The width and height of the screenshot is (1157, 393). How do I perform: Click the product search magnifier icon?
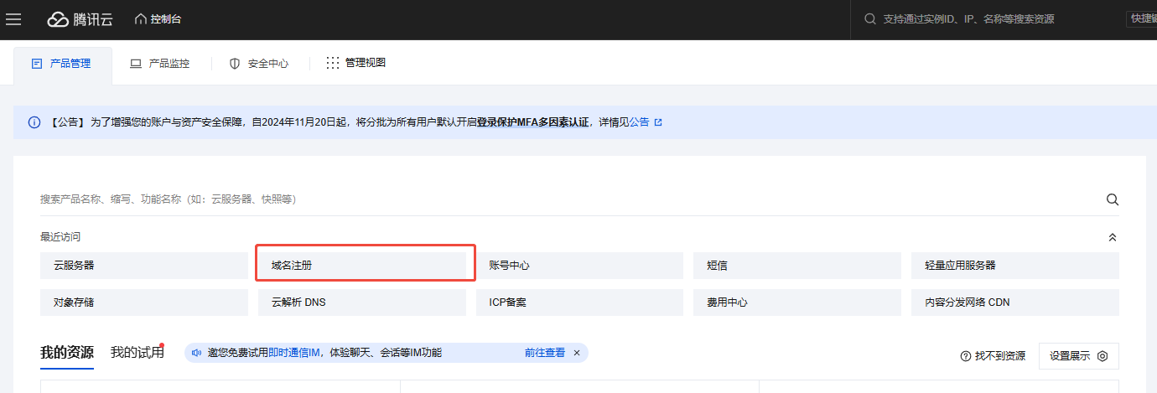click(x=1113, y=199)
